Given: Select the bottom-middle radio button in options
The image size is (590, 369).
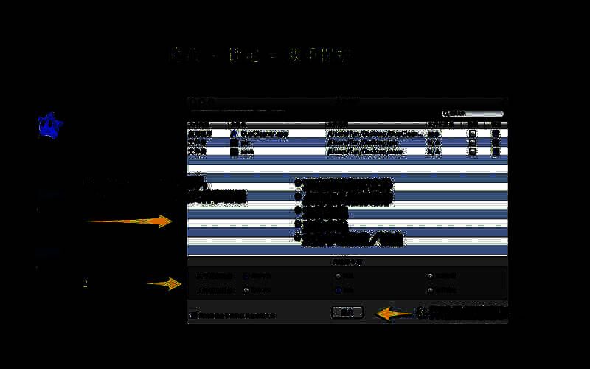Looking at the screenshot, I should 338,290.
